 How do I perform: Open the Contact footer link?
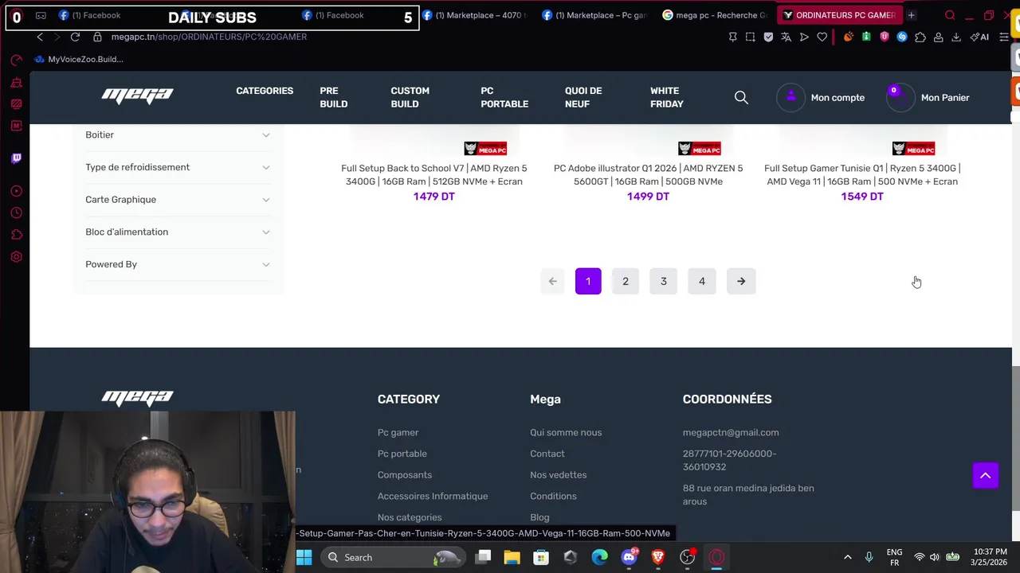tap(547, 454)
